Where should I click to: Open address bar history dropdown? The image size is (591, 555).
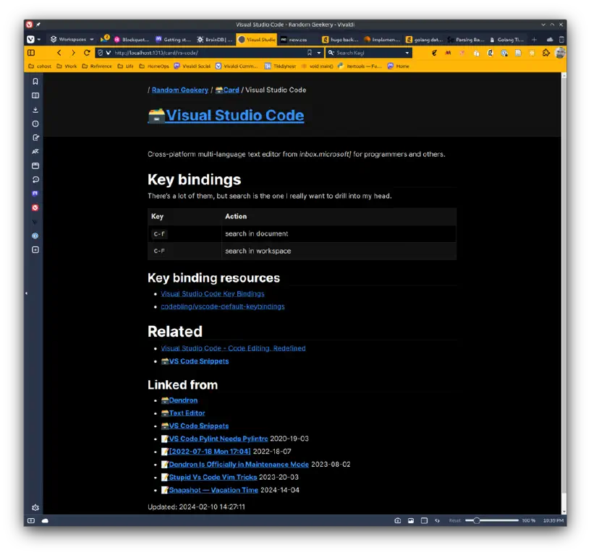tap(319, 53)
